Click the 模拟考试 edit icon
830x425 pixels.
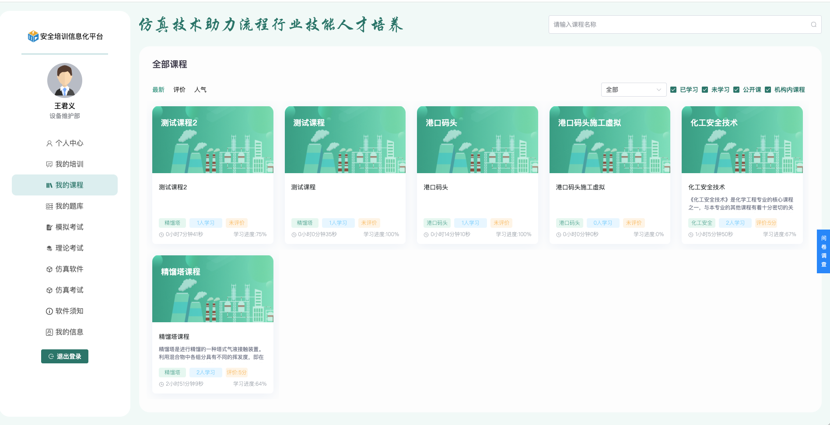click(x=49, y=227)
